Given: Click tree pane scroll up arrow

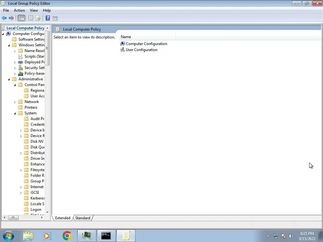Looking at the screenshot, I should tap(47, 28).
